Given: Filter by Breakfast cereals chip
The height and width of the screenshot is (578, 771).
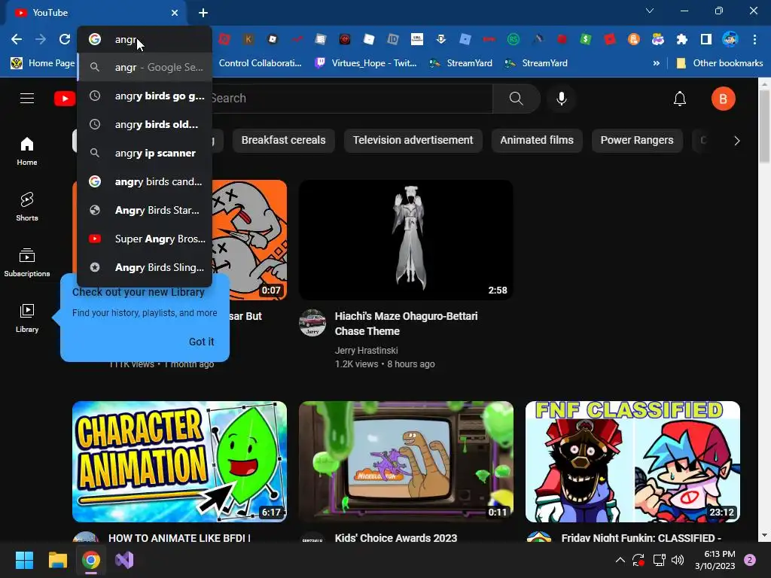Looking at the screenshot, I should (x=283, y=140).
